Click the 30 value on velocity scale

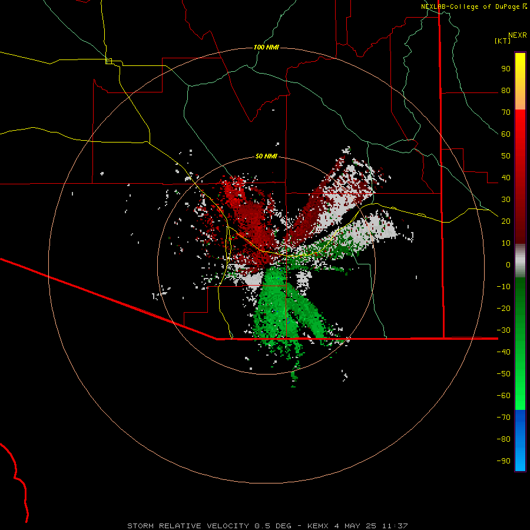[x=506, y=200]
